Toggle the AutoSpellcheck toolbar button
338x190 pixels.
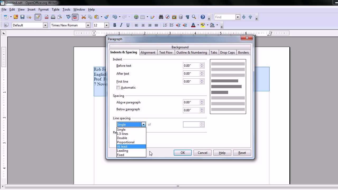(75, 17)
